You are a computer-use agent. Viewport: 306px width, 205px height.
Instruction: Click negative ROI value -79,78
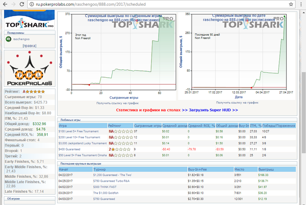(191, 149)
